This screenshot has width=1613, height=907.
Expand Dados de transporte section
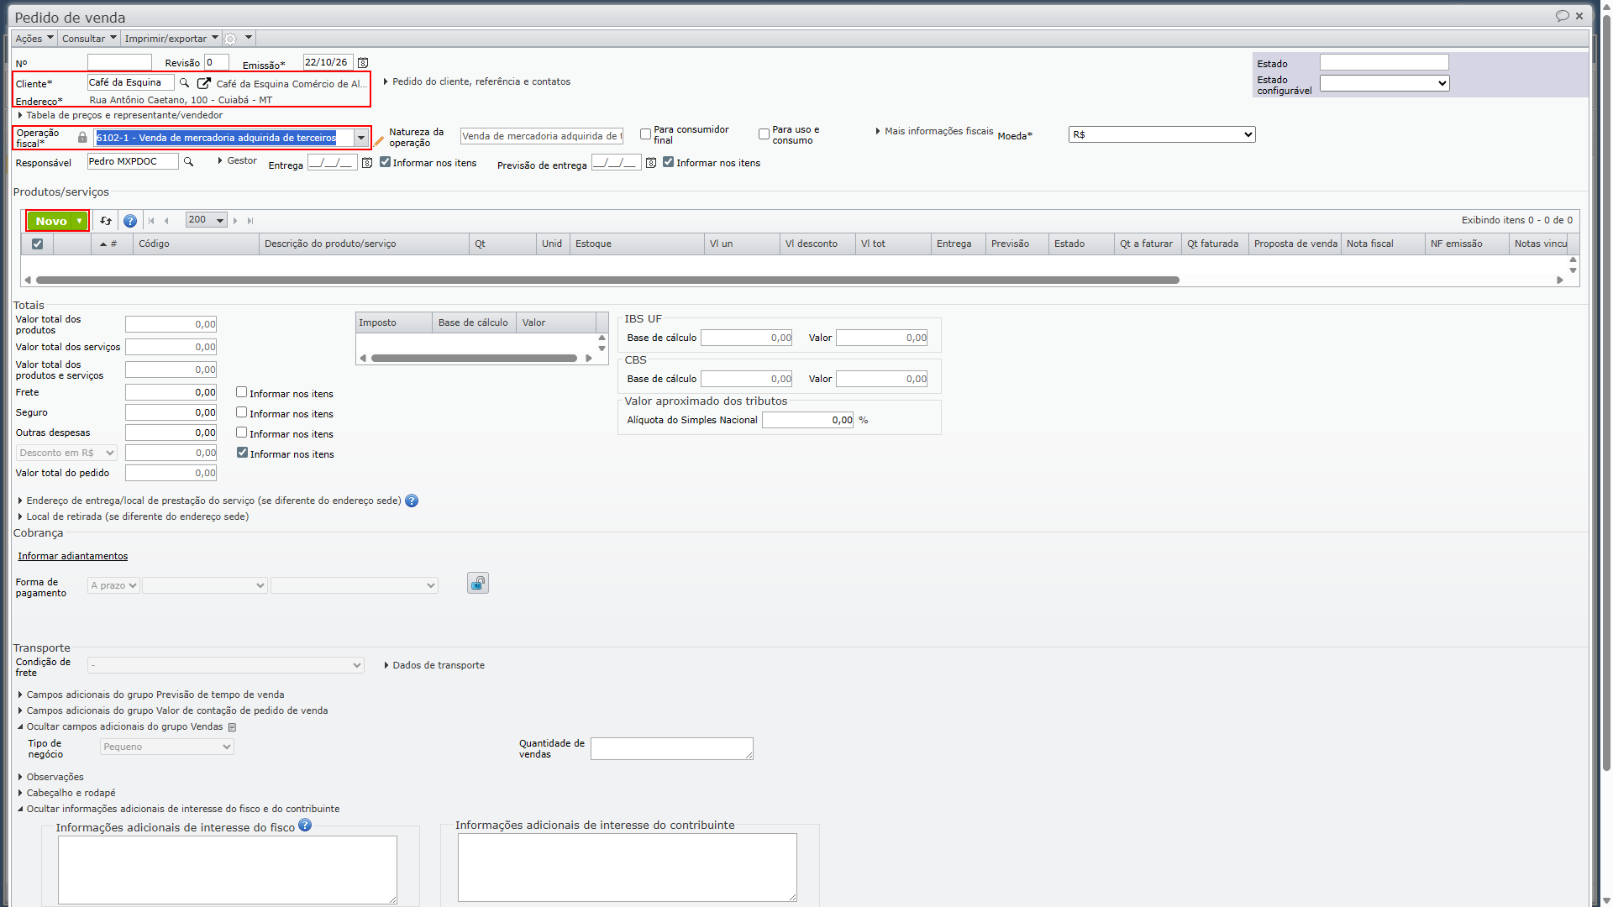[x=434, y=666]
